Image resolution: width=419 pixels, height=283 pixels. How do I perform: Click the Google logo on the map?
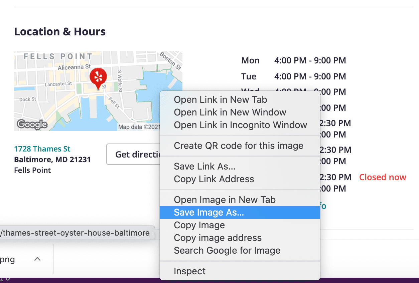pos(32,125)
